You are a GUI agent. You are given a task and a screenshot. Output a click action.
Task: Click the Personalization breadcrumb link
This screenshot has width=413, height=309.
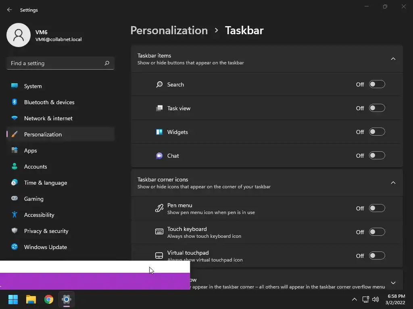169,31
